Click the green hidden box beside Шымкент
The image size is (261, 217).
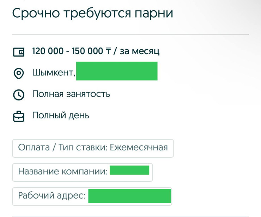click(x=117, y=71)
